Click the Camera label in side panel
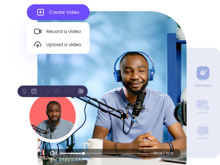This screenshot has width=220, height=165. (203, 85)
